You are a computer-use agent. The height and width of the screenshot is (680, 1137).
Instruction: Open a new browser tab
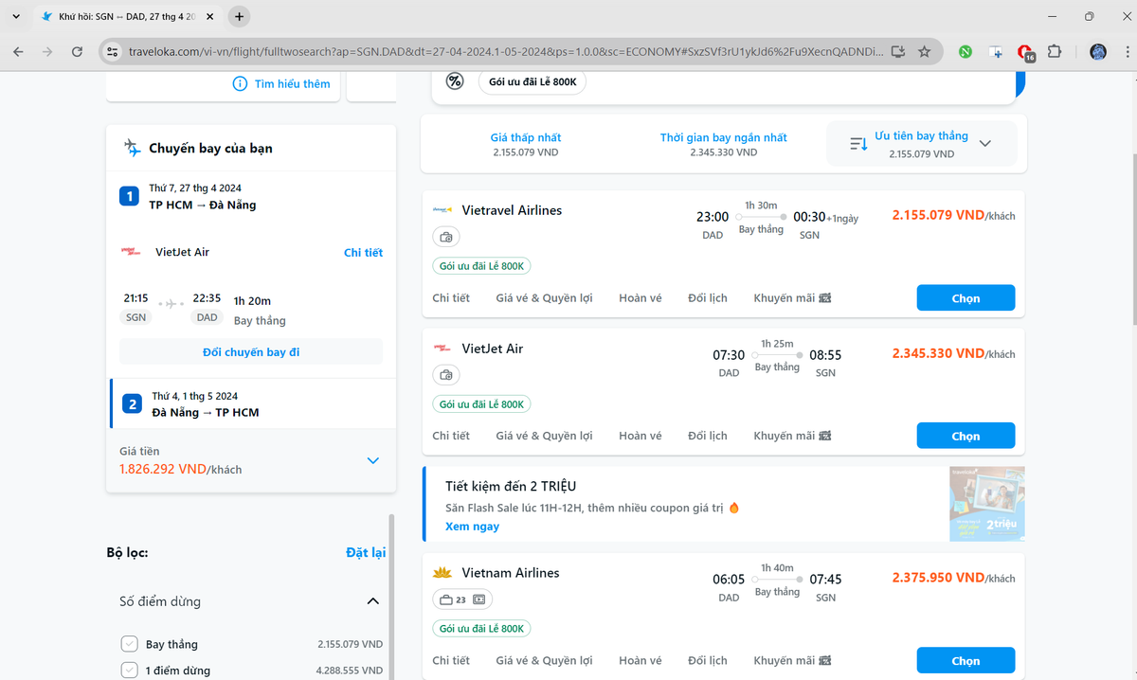[240, 16]
